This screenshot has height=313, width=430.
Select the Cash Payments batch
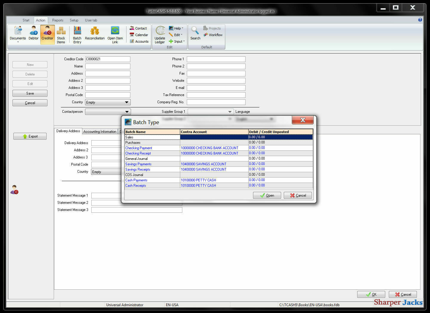(219, 180)
